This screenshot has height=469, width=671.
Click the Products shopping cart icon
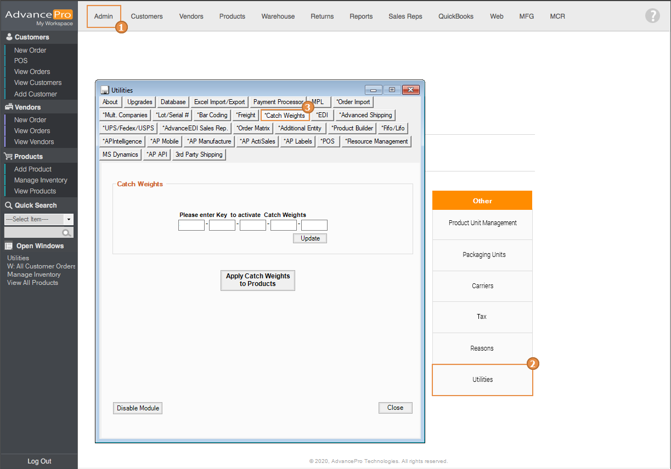tap(9, 157)
